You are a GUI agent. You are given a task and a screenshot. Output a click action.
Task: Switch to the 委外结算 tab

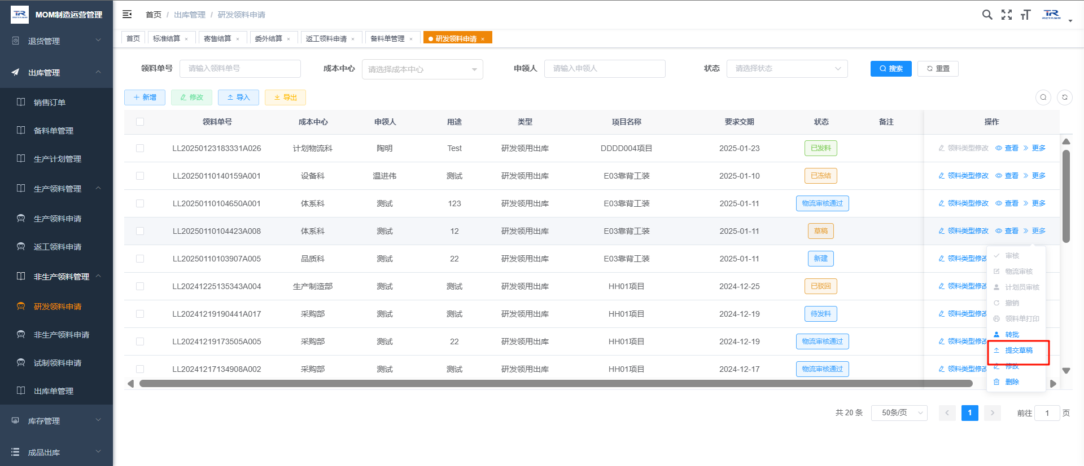pyautogui.click(x=268, y=39)
